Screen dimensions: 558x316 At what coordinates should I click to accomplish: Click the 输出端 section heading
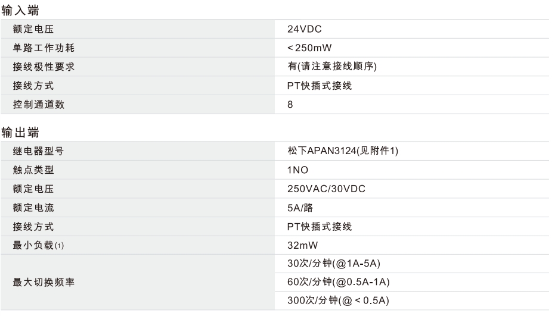tap(20, 133)
